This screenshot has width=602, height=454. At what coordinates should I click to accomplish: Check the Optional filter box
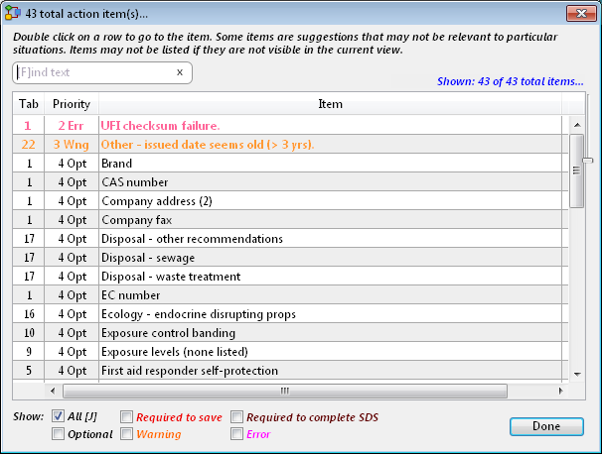pos(58,434)
